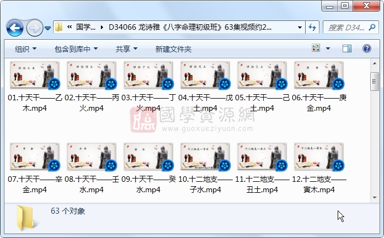Viewport: 384px width, 238px height.
Task: Change view with the view icon
Action: pyautogui.click(x=316, y=48)
